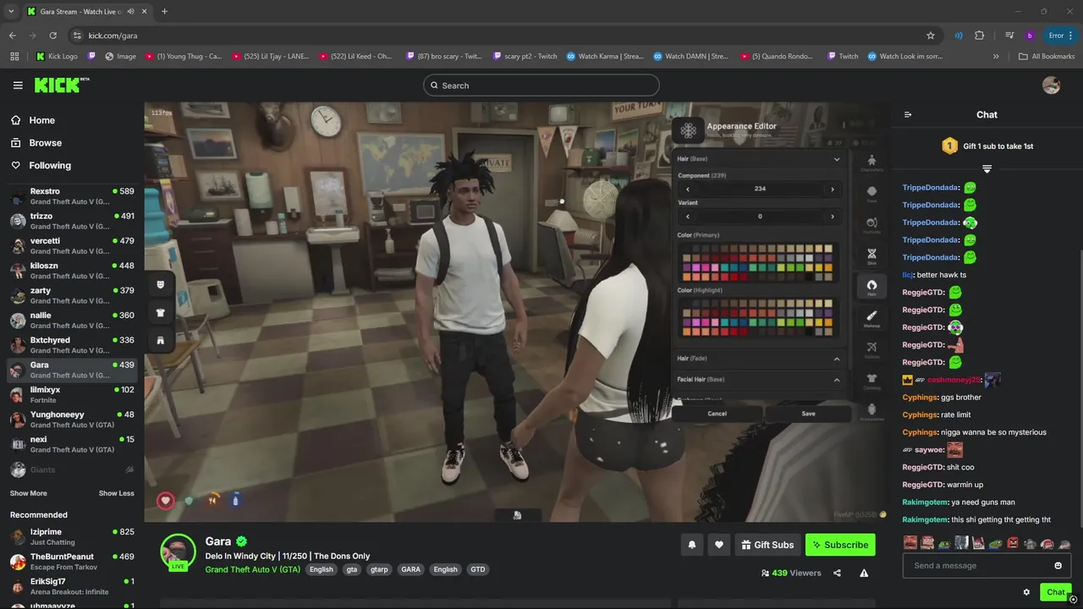This screenshot has width=1083, height=609.
Task: Click the gtarp tag
Action: (x=379, y=569)
